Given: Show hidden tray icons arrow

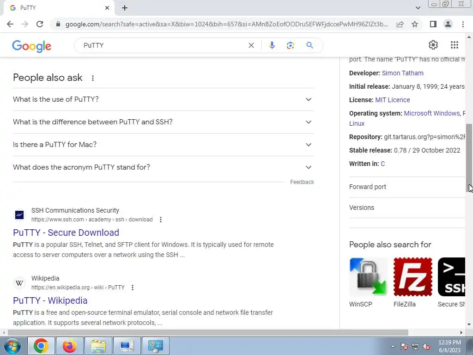Looking at the screenshot, I should (x=393, y=346).
